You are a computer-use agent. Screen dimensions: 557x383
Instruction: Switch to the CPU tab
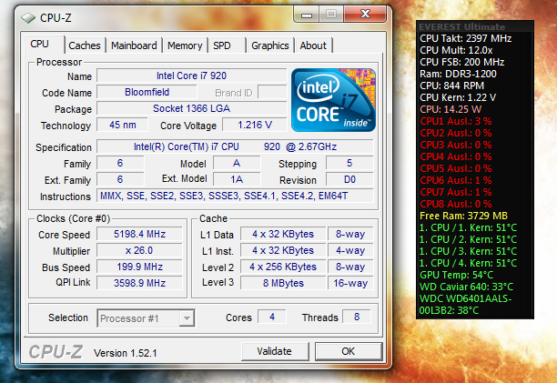[x=39, y=44]
